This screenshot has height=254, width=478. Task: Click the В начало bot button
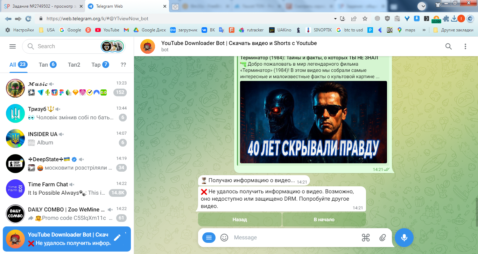[x=324, y=219]
